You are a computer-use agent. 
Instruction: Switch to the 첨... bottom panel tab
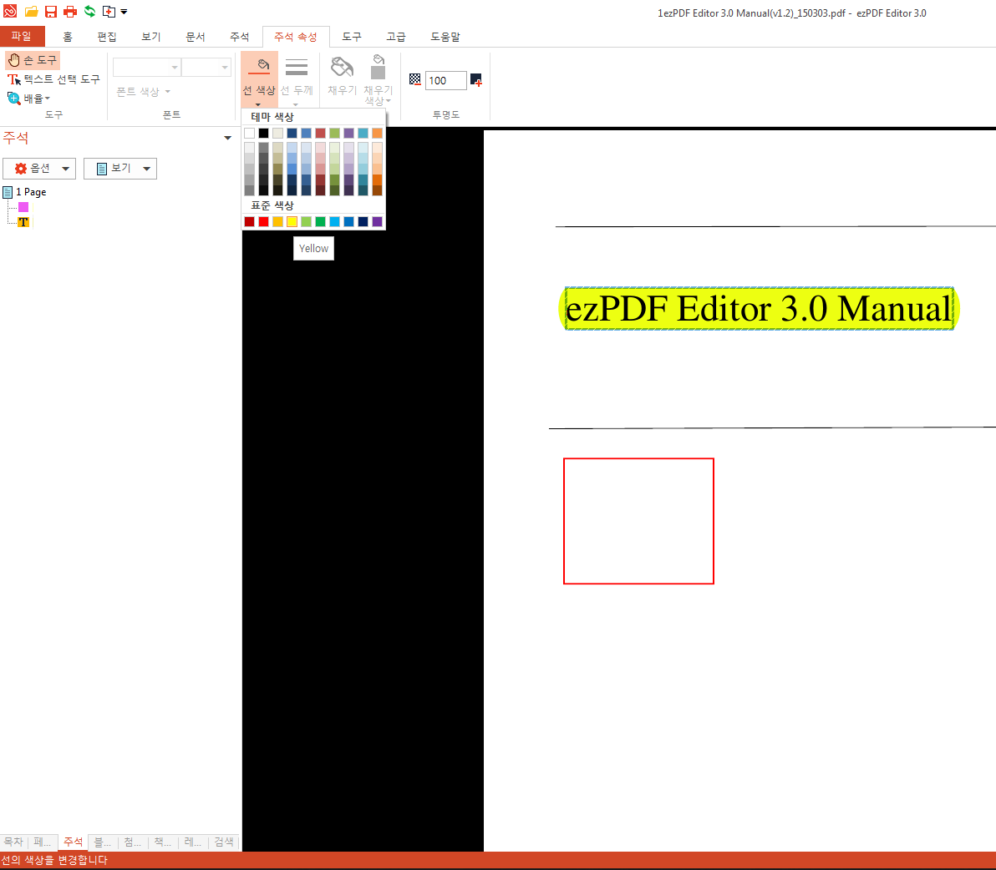133,842
